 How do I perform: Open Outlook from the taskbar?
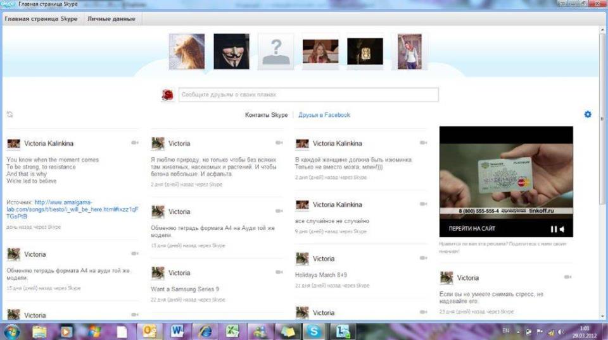point(149,332)
